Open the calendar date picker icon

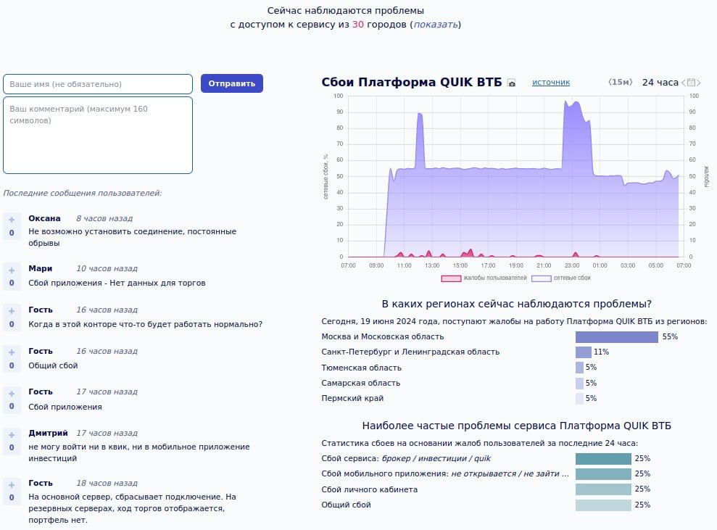point(691,83)
